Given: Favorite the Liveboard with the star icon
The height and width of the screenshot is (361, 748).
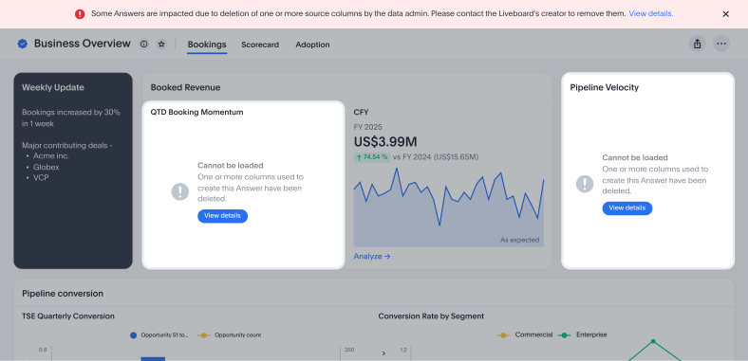Looking at the screenshot, I should [161, 44].
